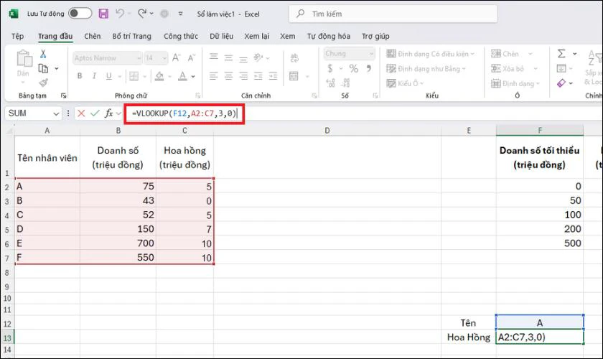Open the Tự động hóa tab
Screen dimensions: 603x359
(x=329, y=36)
